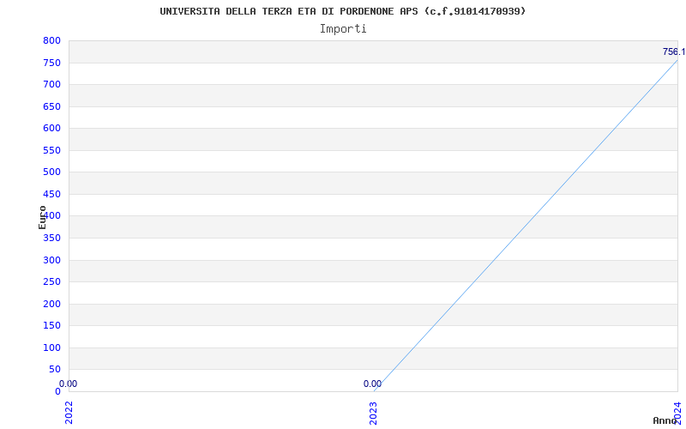Select the 2022 x-axis label
Screen dimensions: 686x429
point(69,412)
